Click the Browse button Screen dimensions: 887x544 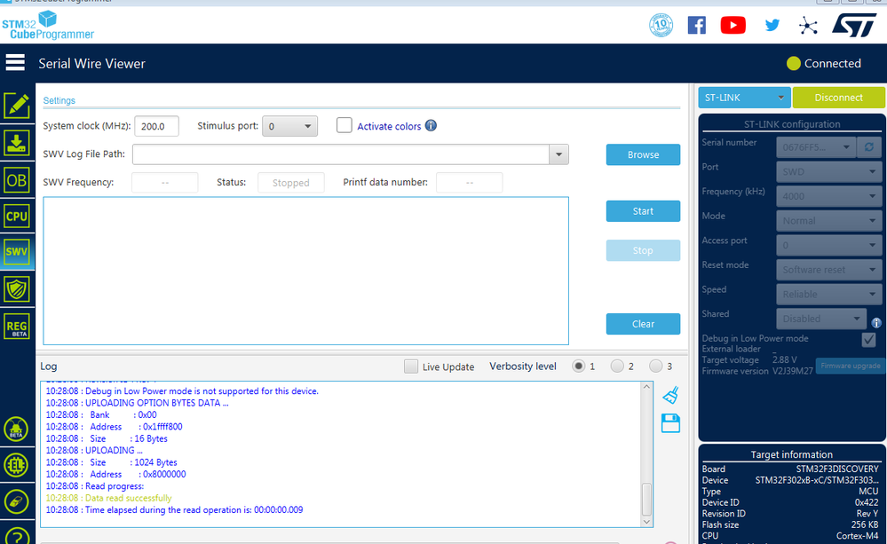(643, 154)
